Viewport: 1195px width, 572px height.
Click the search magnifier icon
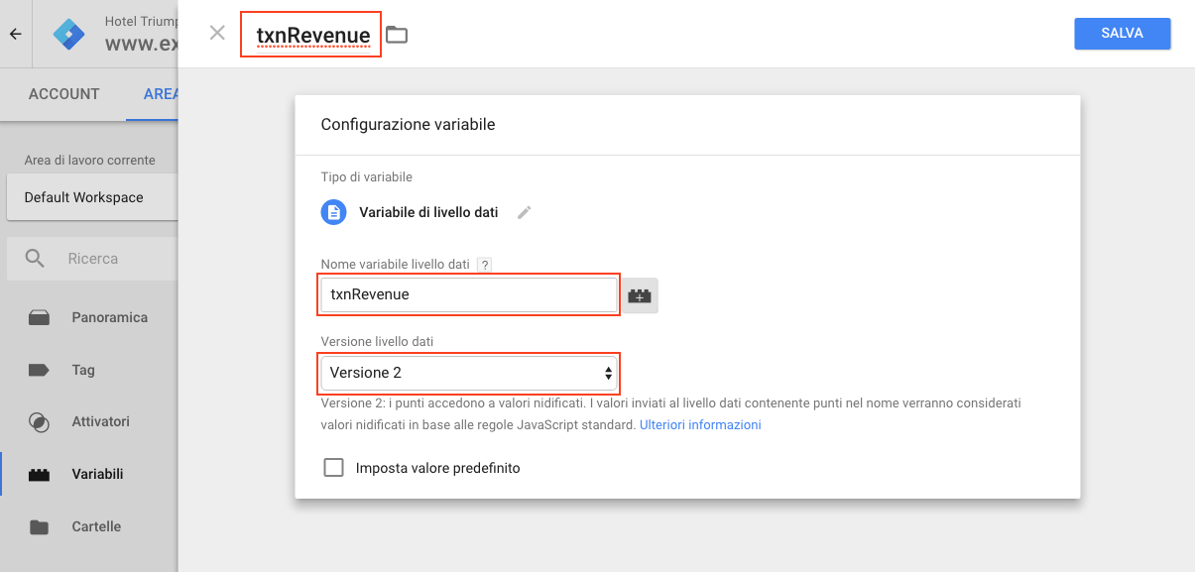tap(35, 259)
